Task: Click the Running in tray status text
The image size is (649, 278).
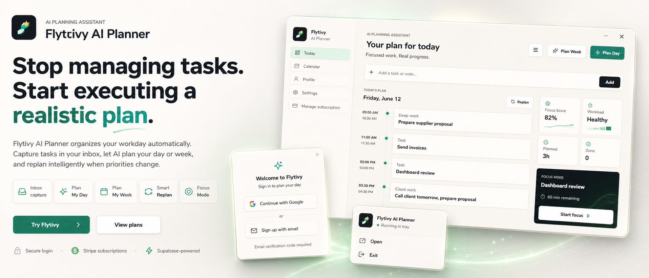Action: [x=395, y=226]
